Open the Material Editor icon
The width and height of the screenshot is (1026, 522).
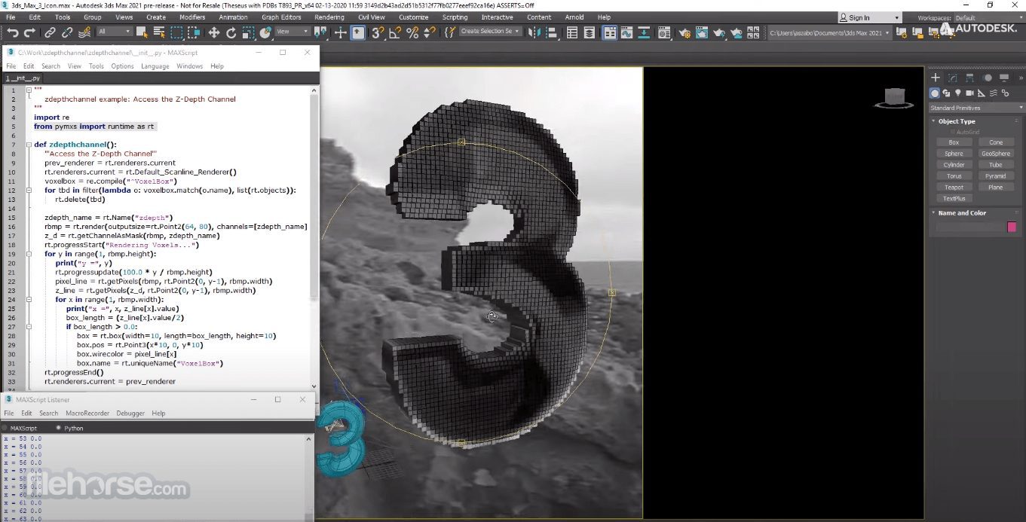coord(664,32)
